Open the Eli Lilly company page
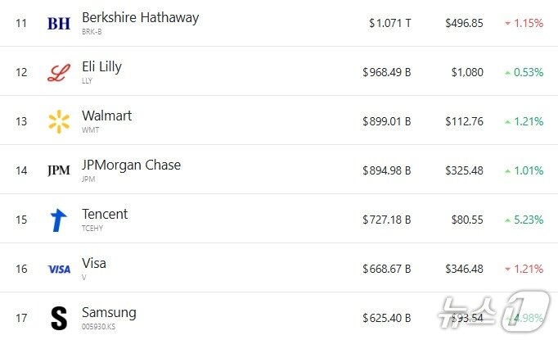Image resolution: width=558 pixels, height=340 pixels. (101, 66)
